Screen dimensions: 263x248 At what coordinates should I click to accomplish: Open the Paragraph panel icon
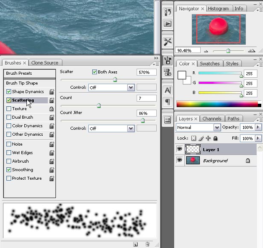[x=167, y=102]
